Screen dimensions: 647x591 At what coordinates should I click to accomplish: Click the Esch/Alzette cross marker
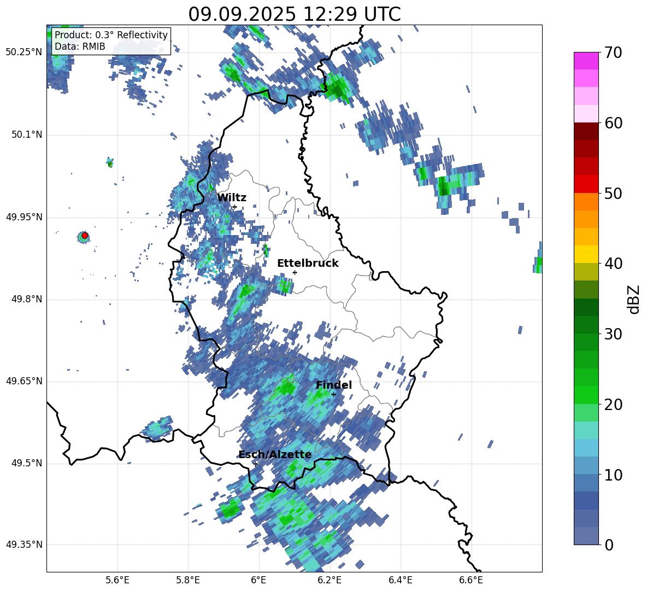(x=255, y=464)
